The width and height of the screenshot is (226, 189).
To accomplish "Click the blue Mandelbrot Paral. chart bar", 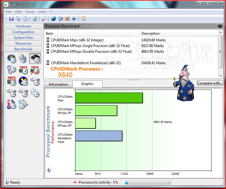I will point(99,136).
